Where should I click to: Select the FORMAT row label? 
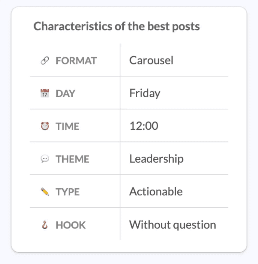click(x=76, y=61)
